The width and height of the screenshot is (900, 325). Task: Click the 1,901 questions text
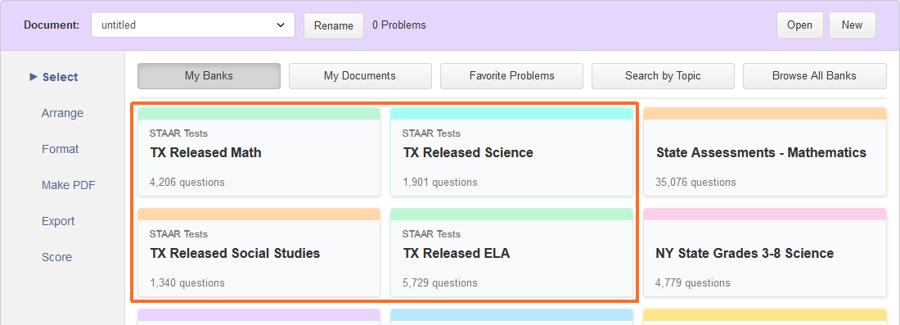439,183
